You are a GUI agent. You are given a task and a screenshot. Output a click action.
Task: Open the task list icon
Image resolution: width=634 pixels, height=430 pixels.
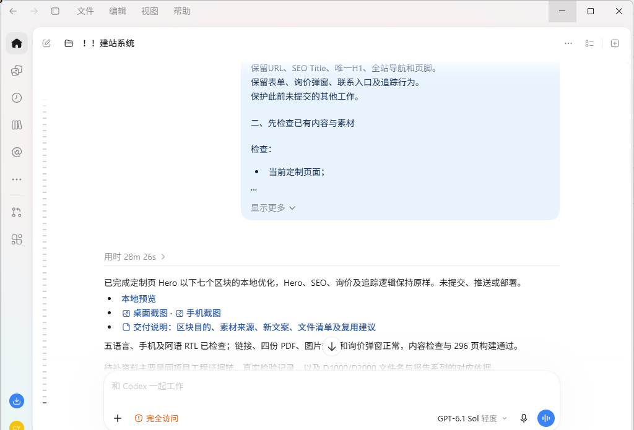click(589, 43)
